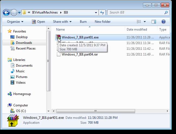Expand the arrow between IEVirtualMachines and IE8

coord(61,12)
